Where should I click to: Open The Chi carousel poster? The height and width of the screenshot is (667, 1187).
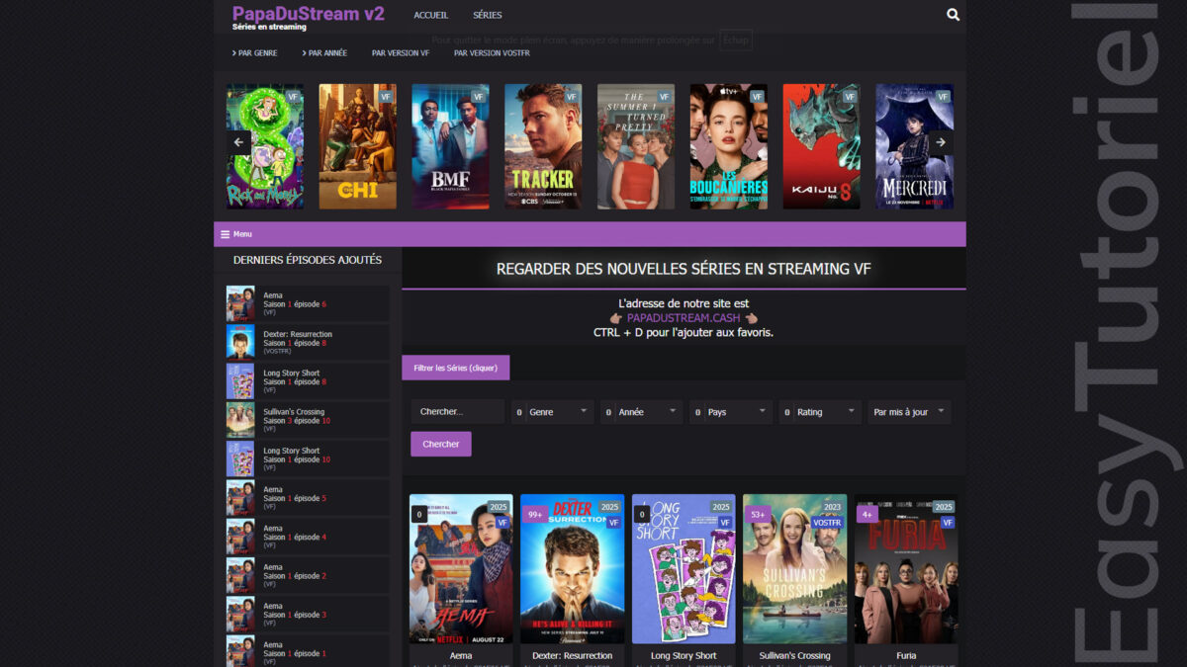[x=357, y=146]
